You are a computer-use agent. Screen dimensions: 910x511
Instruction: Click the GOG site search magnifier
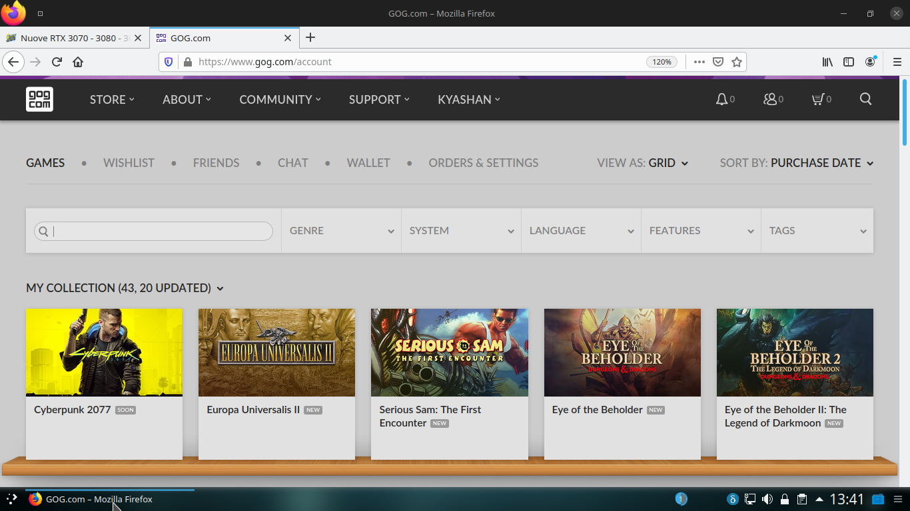click(865, 99)
